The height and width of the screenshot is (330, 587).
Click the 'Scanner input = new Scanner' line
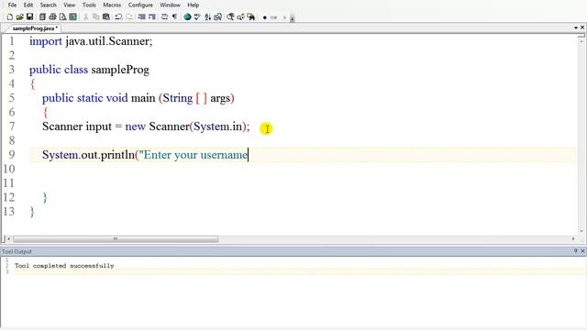(x=146, y=126)
